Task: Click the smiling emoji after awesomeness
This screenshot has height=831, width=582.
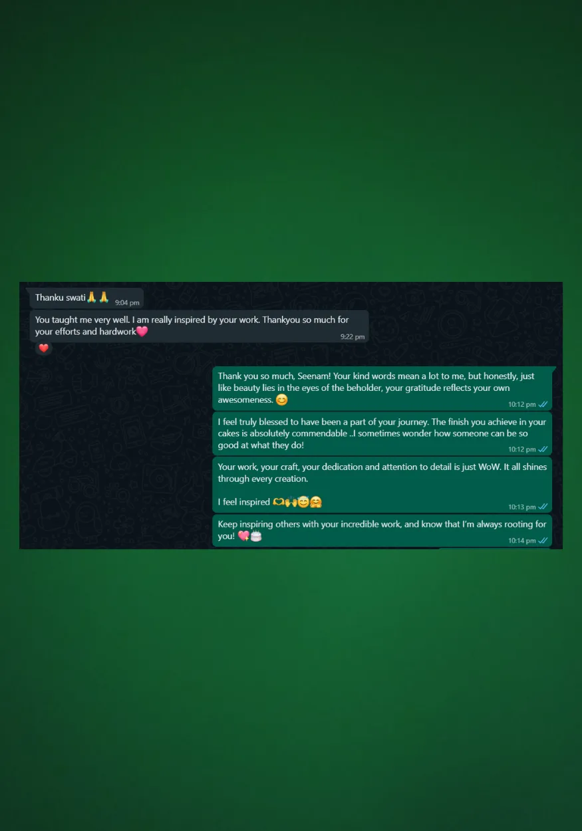Action: tap(282, 400)
